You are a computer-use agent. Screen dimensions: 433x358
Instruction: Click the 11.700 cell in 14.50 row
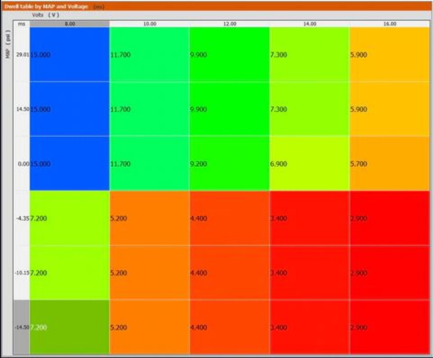(149, 109)
